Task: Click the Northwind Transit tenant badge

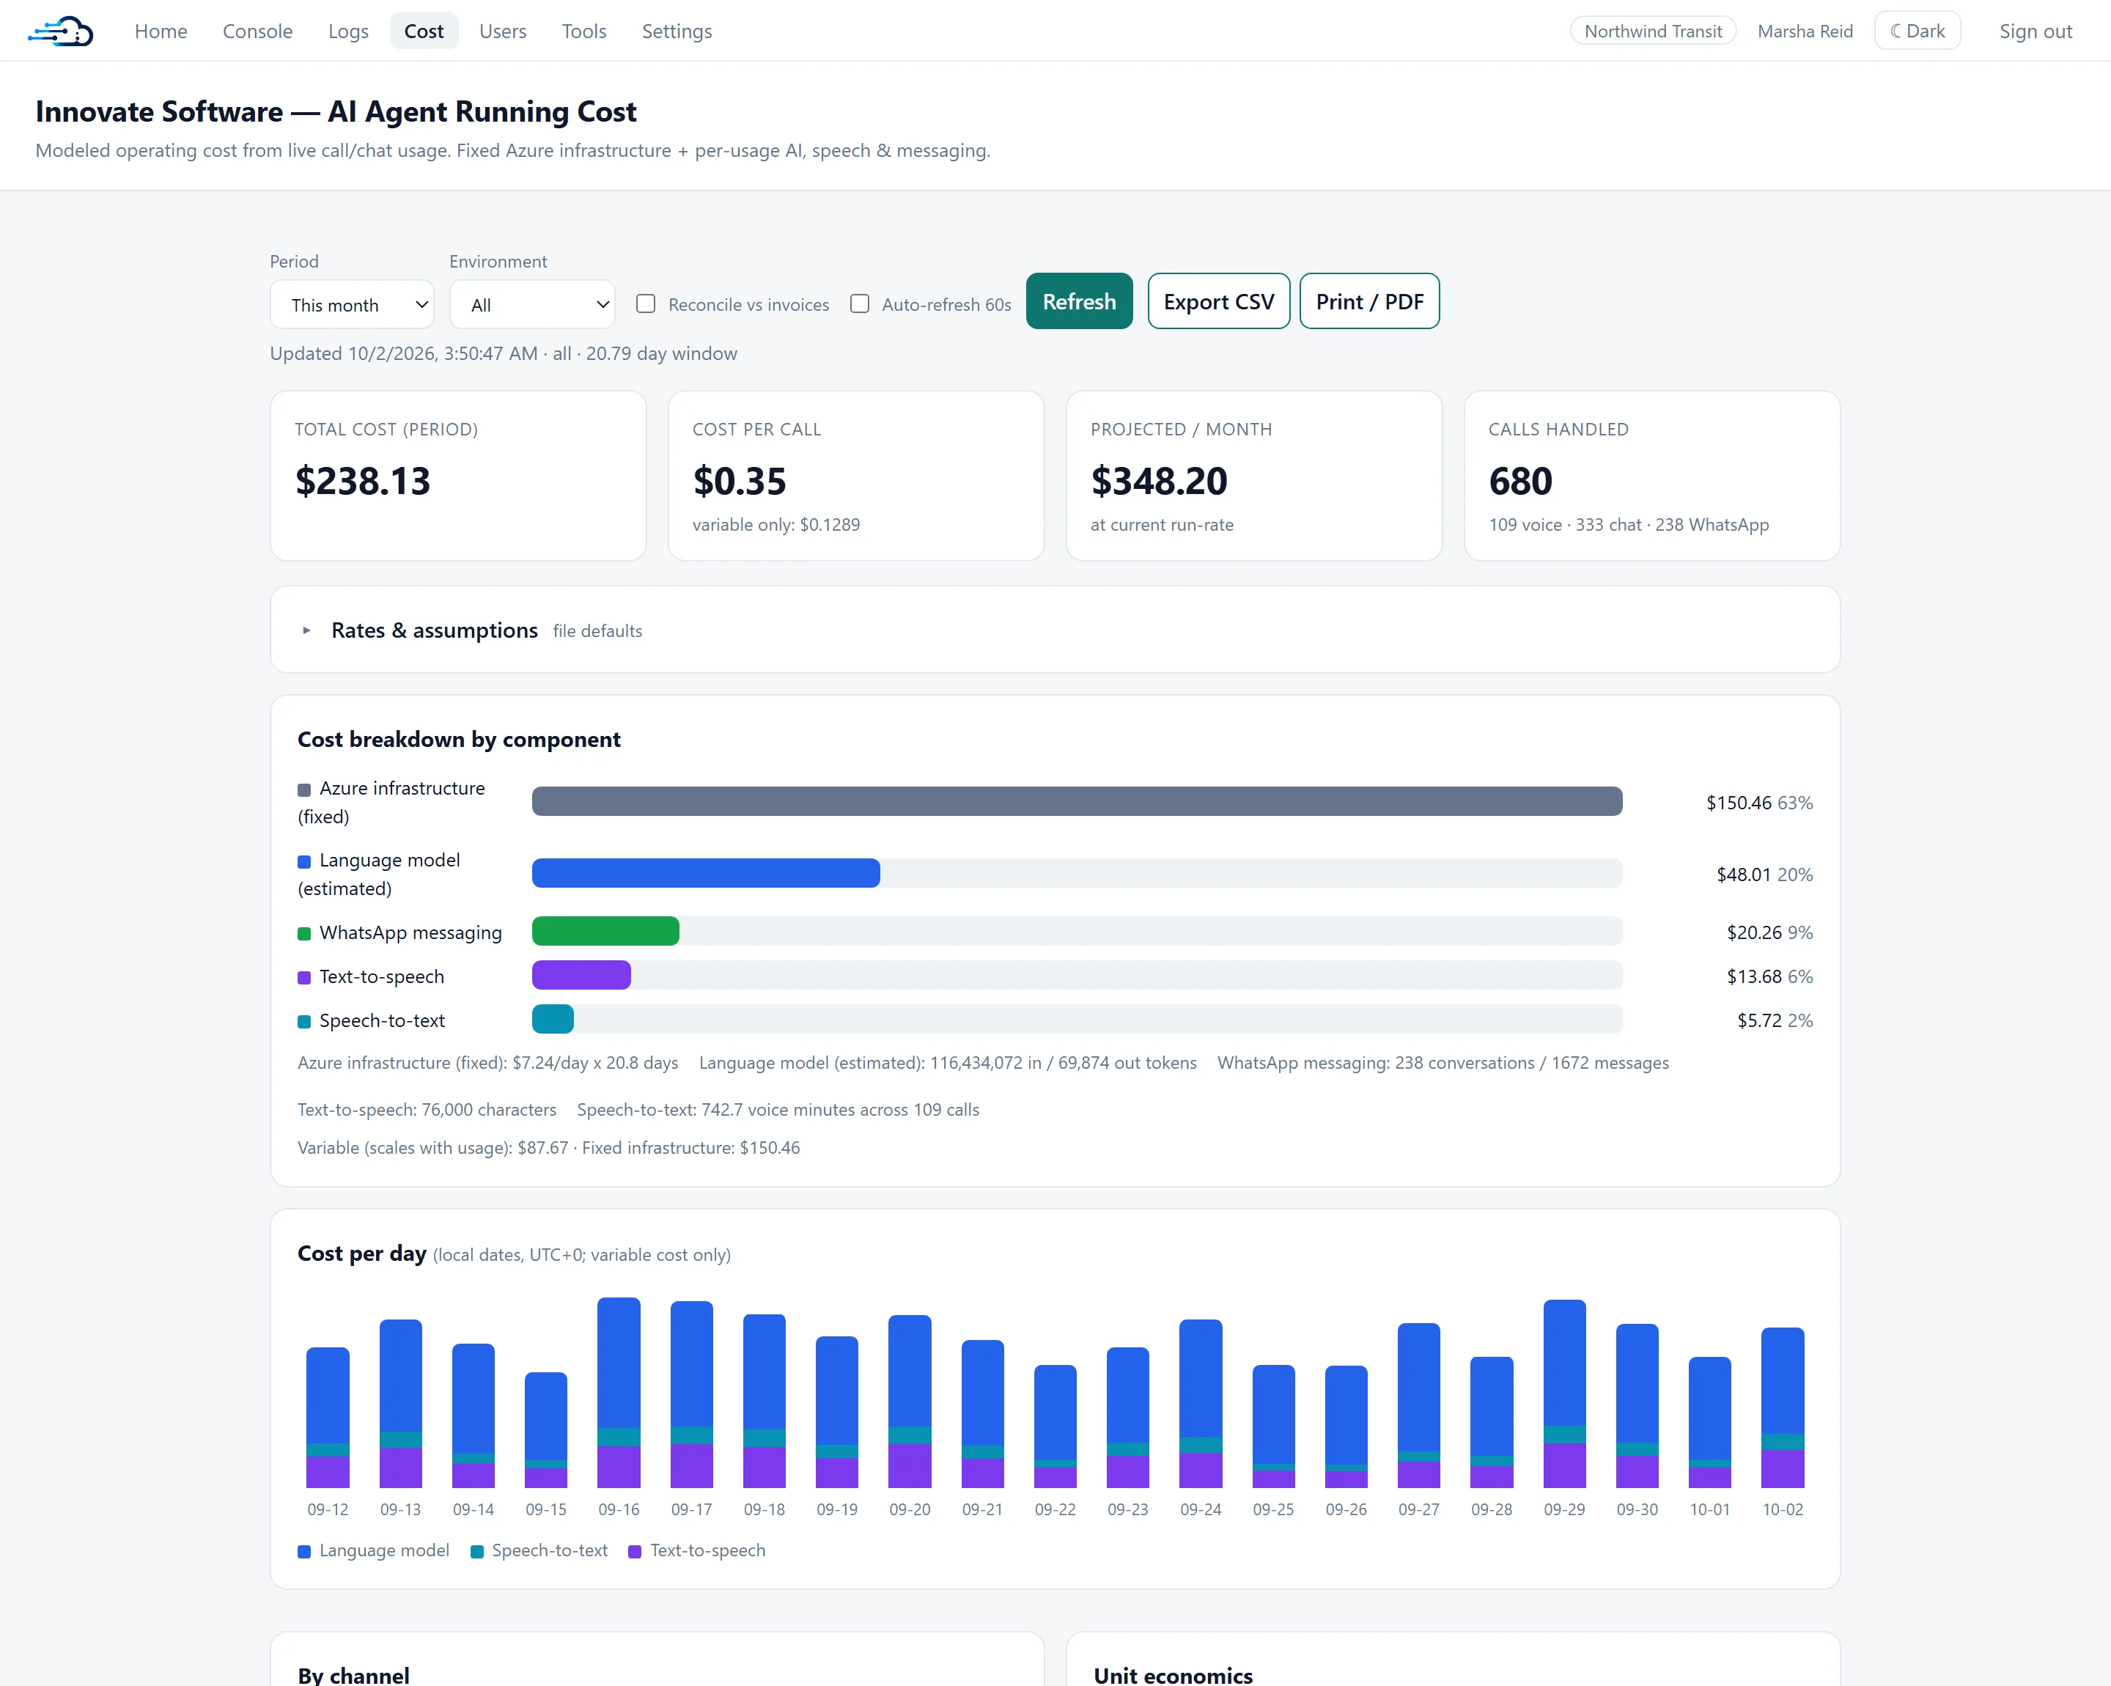Action: 1654,32
